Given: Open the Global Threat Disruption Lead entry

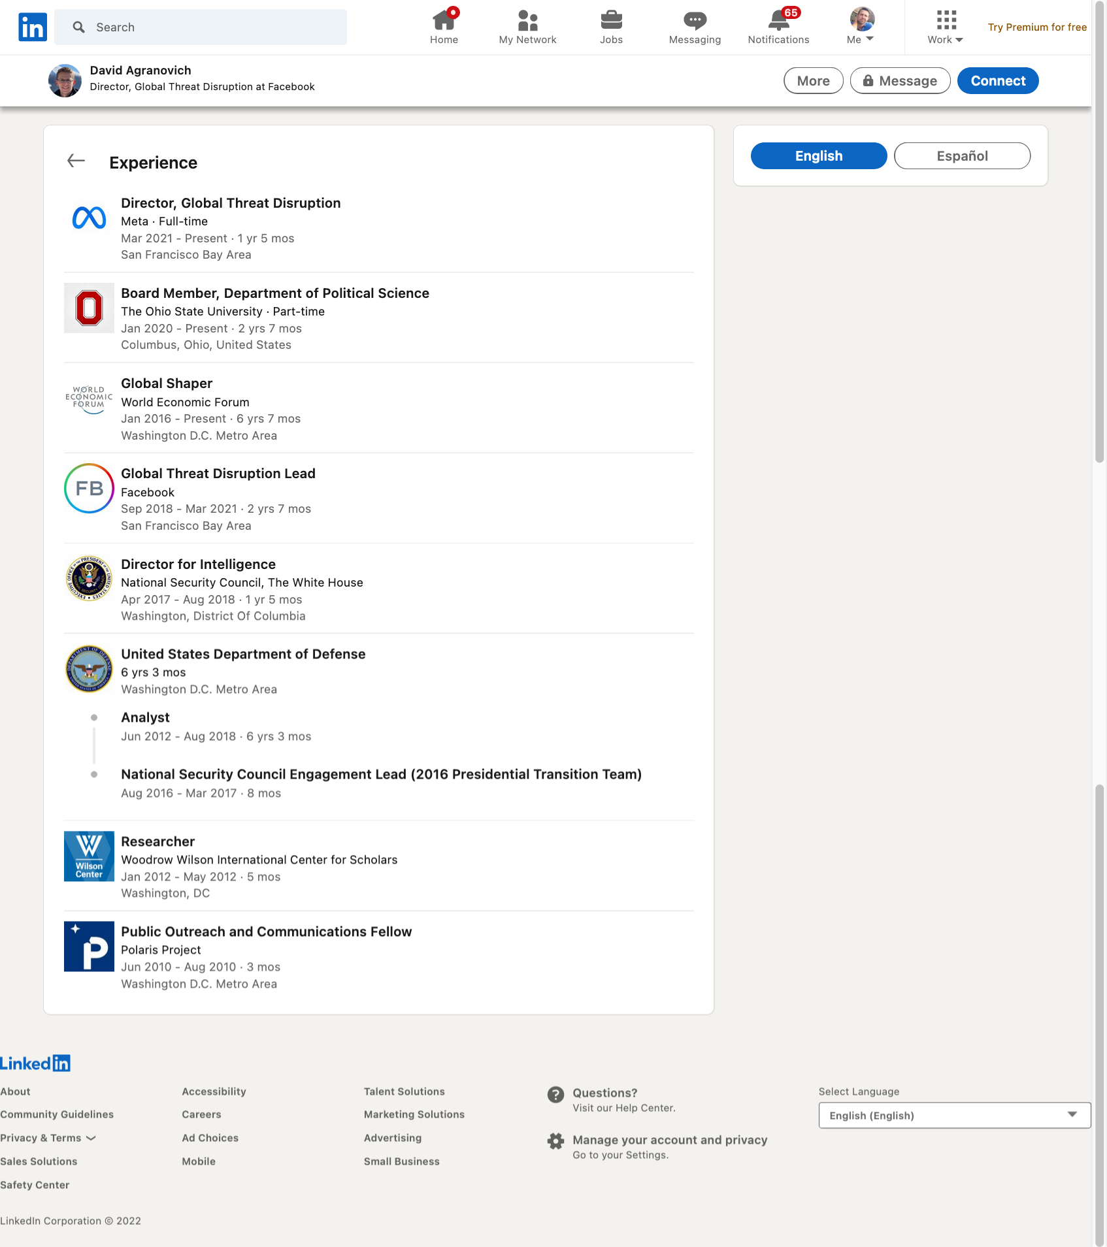Looking at the screenshot, I should click(218, 474).
